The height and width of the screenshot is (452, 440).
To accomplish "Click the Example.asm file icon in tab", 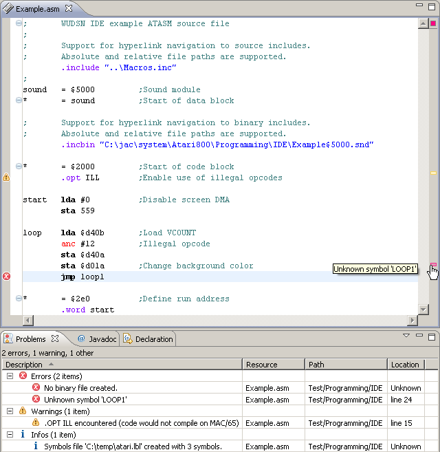I will 8,8.
